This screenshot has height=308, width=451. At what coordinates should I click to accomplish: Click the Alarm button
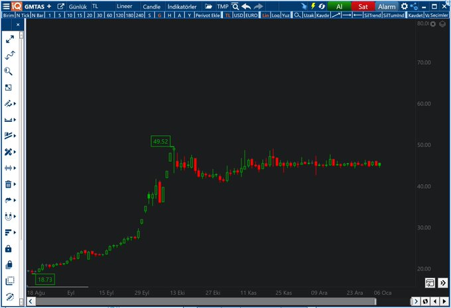coord(387,7)
